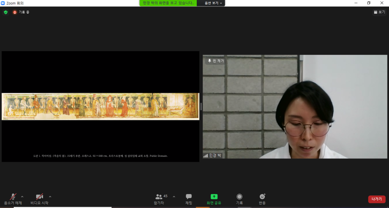Click the recording indicator 기록 중

pos(21,12)
